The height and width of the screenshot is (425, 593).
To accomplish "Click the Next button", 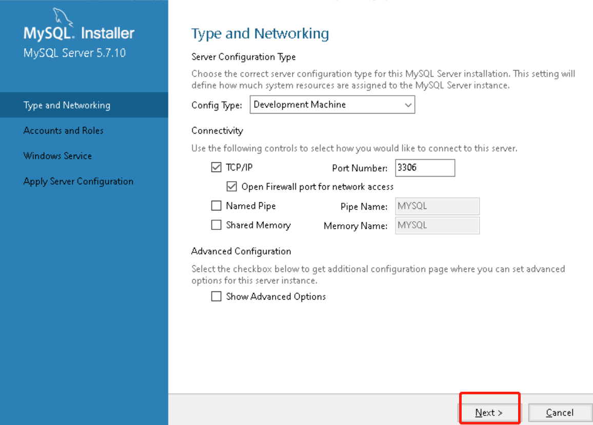I will point(489,413).
